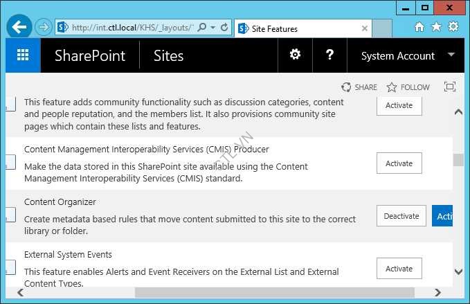Image resolution: width=470 pixels, height=304 pixels.
Task: Click the browser Back arrow button
Action: [x=19, y=28]
